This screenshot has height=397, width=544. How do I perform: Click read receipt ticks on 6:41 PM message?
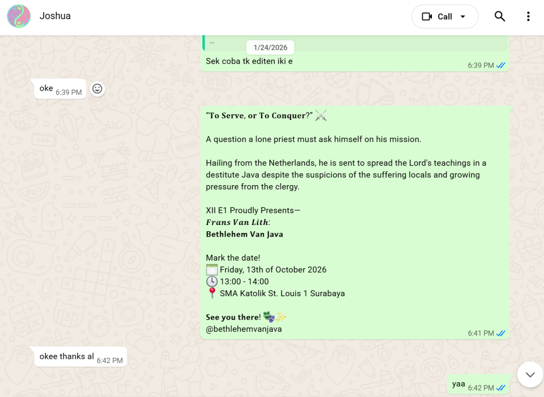tap(500, 333)
